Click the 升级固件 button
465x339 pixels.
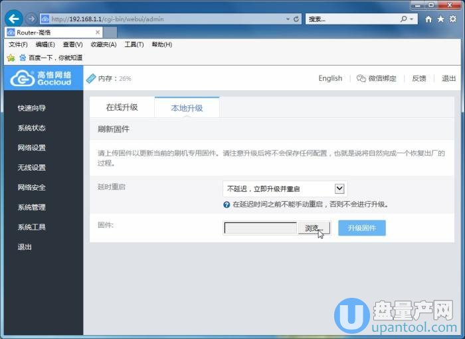(x=361, y=228)
